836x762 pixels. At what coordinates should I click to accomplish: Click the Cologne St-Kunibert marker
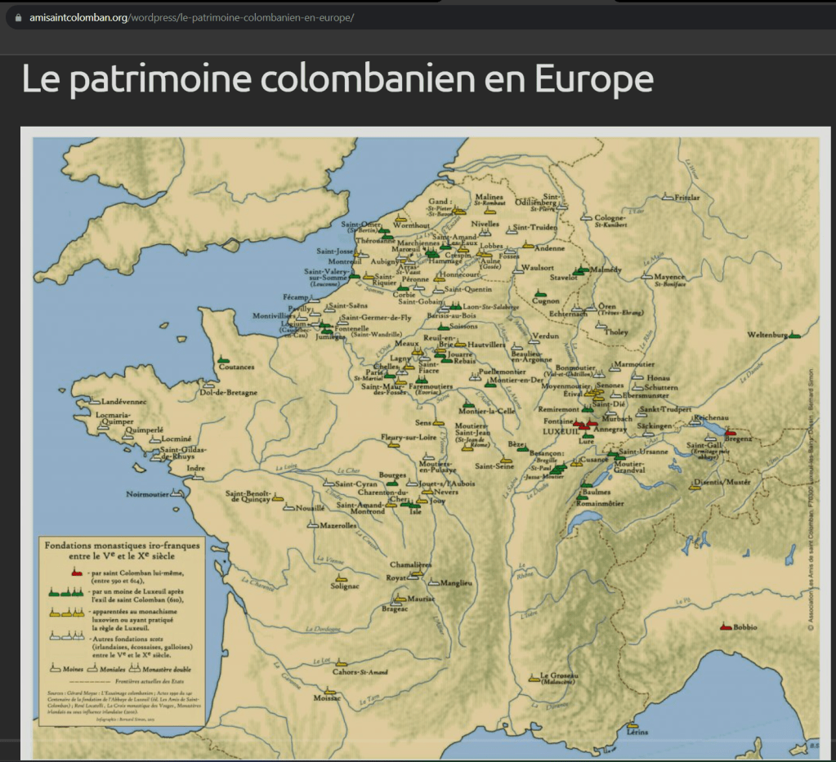point(586,217)
